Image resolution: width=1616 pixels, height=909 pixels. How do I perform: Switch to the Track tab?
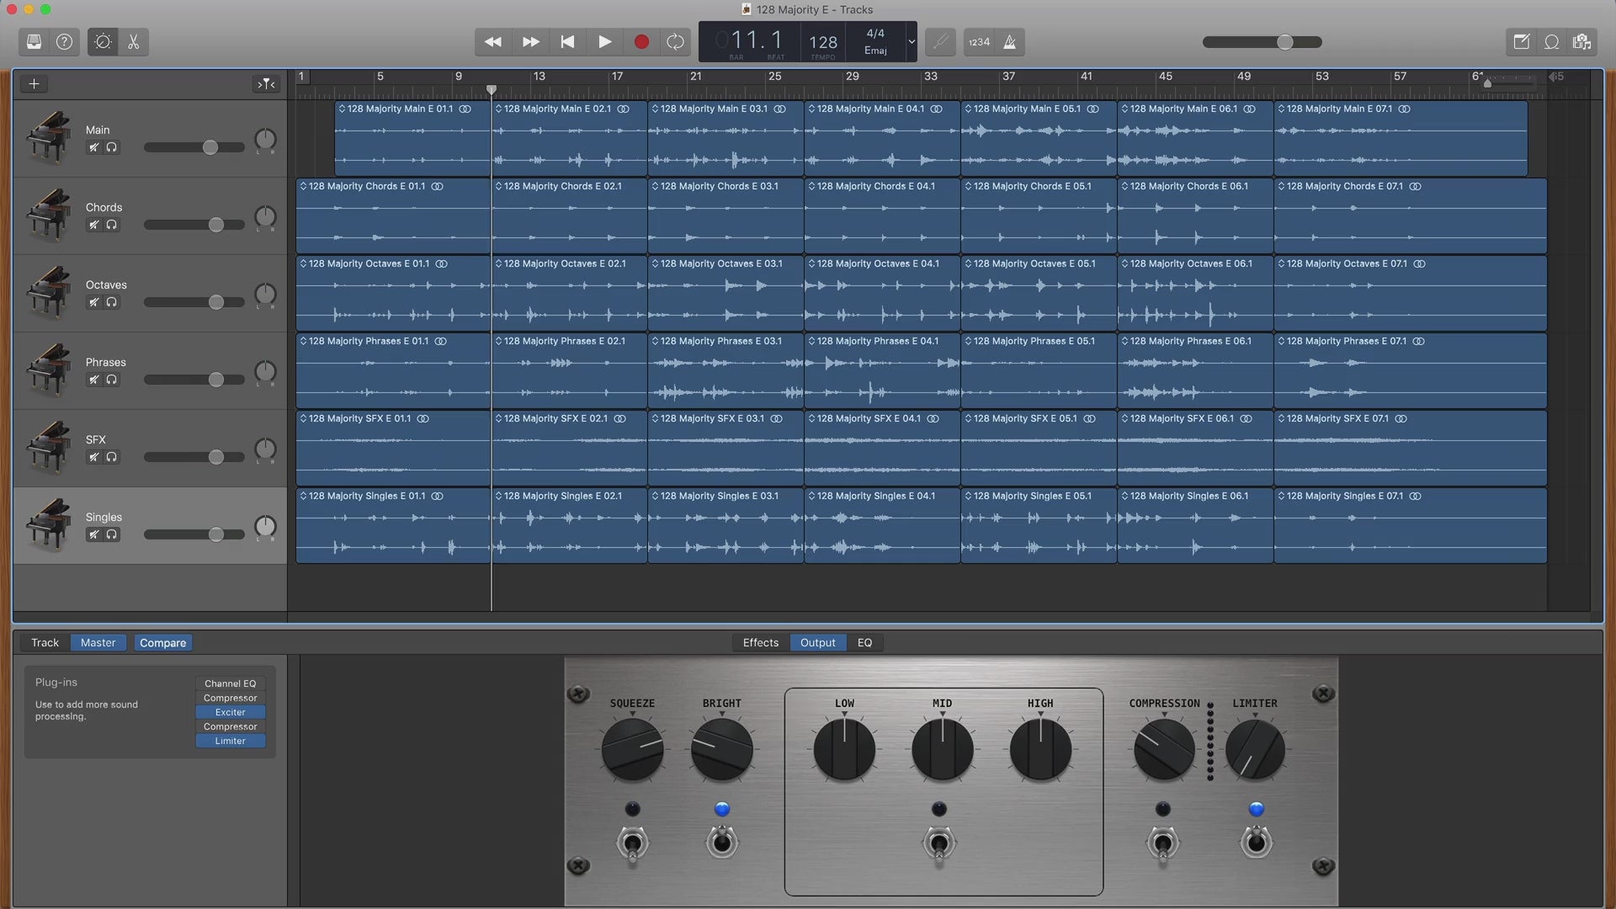[x=45, y=642]
